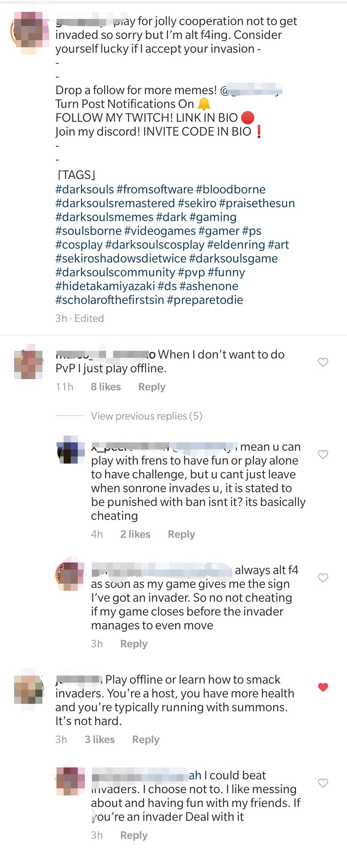Like the 'always alt f4' reply
This screenshot has height=850, width=347.
click(x=323, y=578)
